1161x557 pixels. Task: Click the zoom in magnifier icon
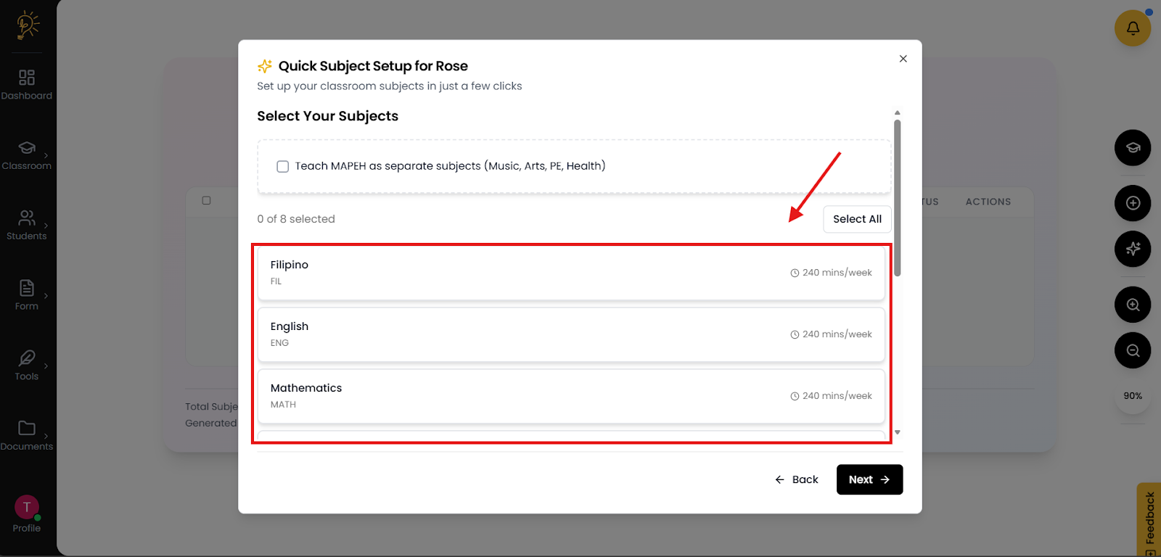(1132, 305)
